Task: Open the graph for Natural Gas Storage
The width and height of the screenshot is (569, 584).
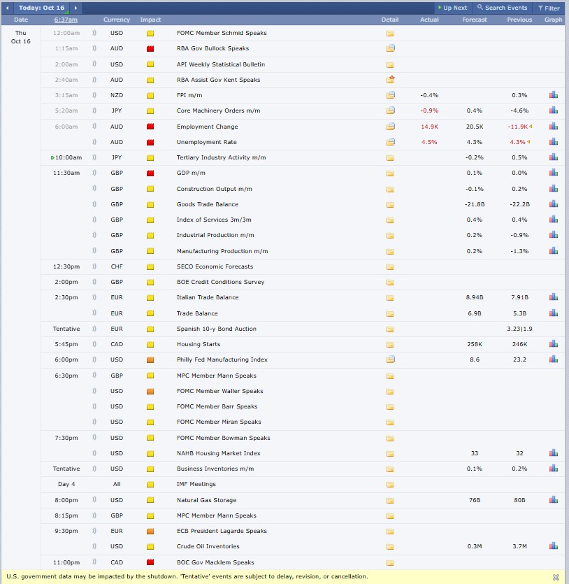Action: (x=553, y=500)
